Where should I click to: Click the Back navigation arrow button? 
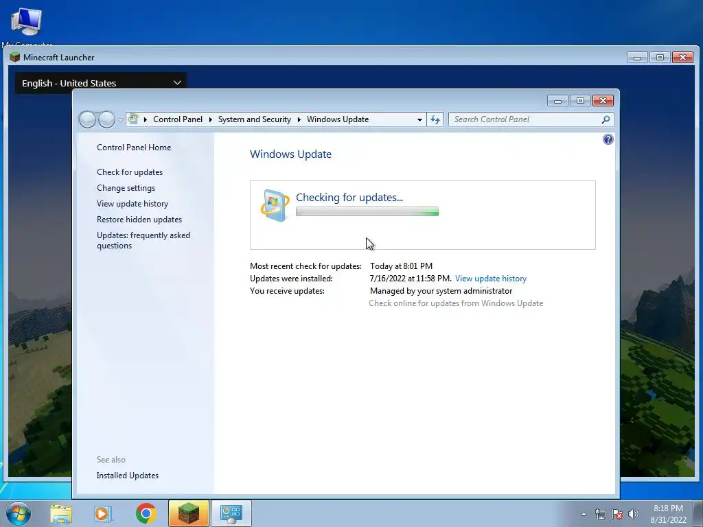(87, 119)
